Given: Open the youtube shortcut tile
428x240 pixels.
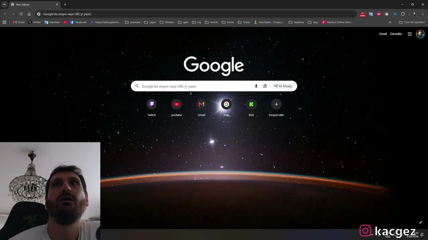Looking at the screenshot, I should [177, 108].
